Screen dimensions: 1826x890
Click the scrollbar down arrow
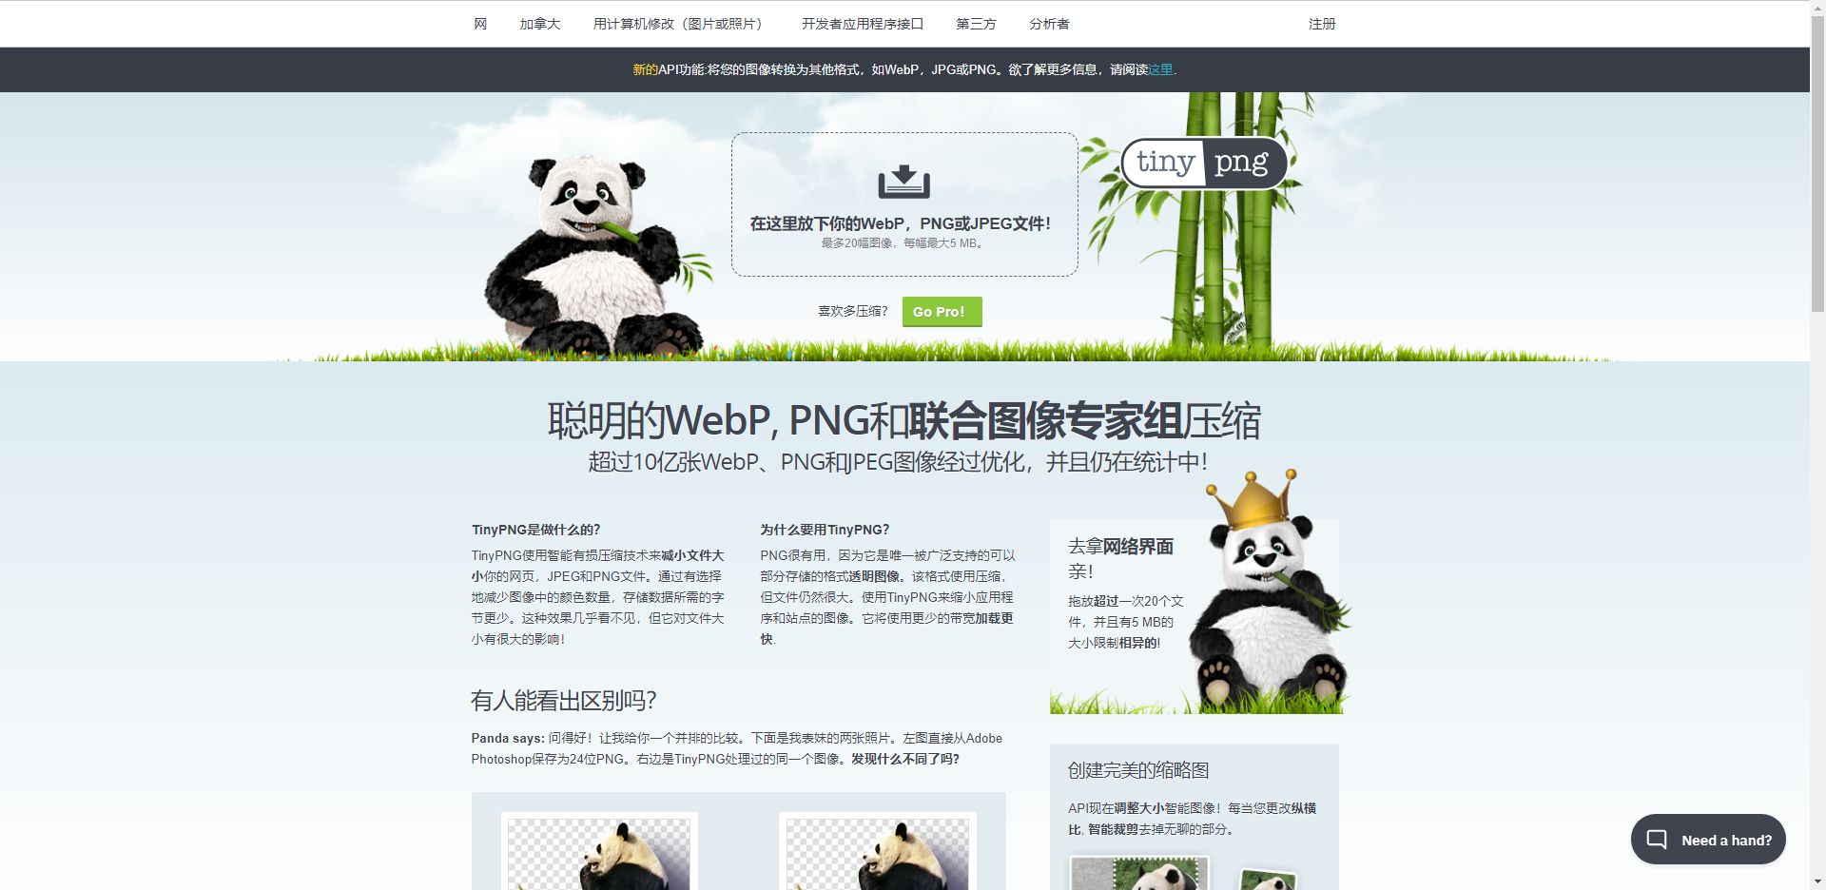tap(1817, 882)
